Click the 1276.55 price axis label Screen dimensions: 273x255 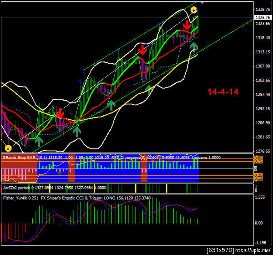coord(263,151)
